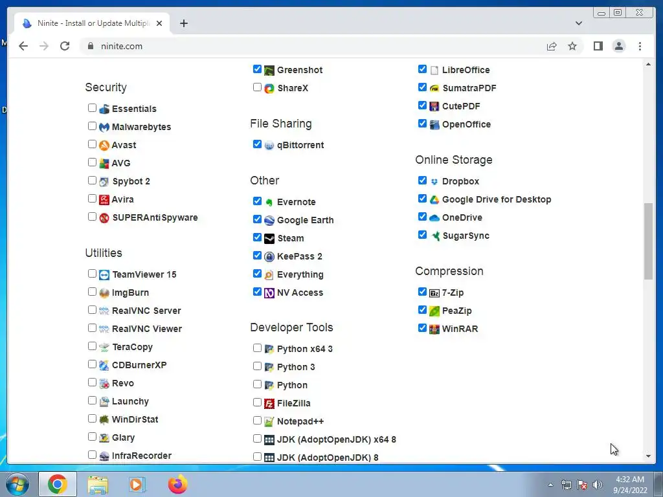The height and width of the screenshot is (497, 663).
Task: Uncheck the NV Access checkbox
Action: click(x=257, y=292)
